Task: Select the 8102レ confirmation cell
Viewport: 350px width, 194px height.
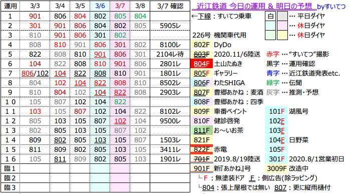Action: pos(170,111)
